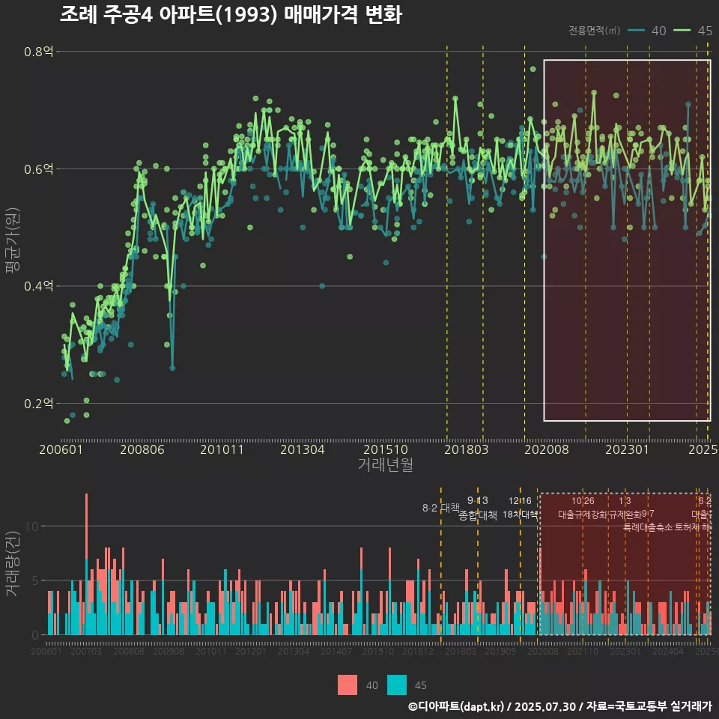This screenshot has height=719, width=719.
Task: Click the highest green point near 0.77억
Action: pyautogui.click(x=533, y=69)
